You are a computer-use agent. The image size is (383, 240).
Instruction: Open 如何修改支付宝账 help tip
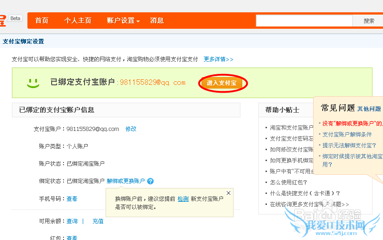click(x=292, y=150)
